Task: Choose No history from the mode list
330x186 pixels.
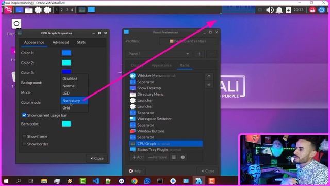Action: click(74, 101)
